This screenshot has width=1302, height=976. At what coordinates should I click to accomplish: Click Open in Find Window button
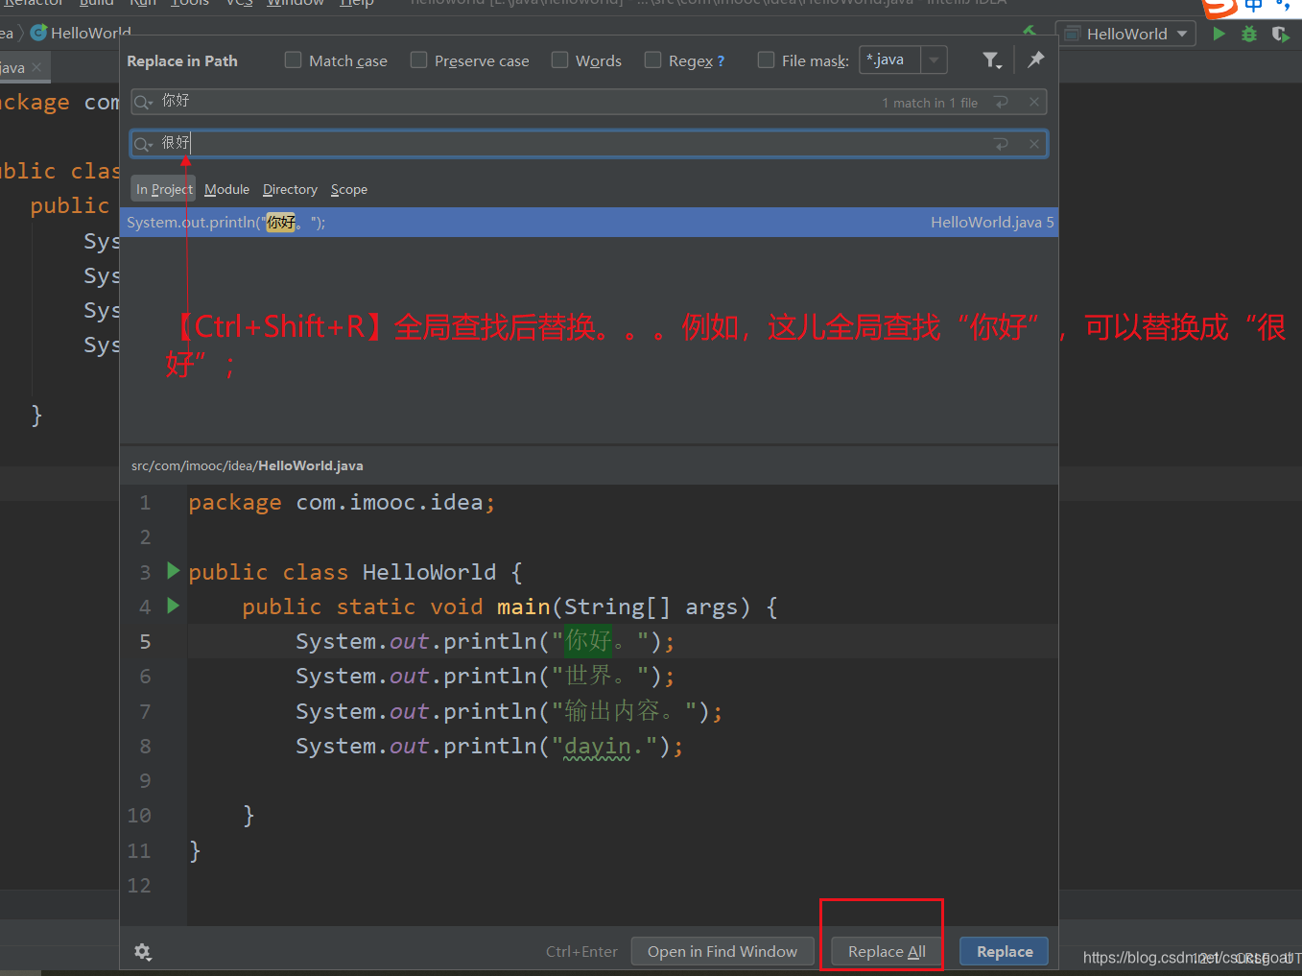[722, 951]
